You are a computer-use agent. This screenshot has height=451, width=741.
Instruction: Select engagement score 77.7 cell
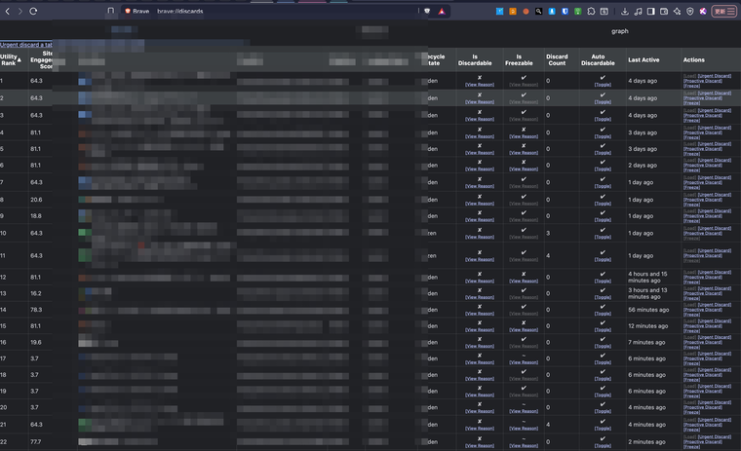click(x=36, y=442)
